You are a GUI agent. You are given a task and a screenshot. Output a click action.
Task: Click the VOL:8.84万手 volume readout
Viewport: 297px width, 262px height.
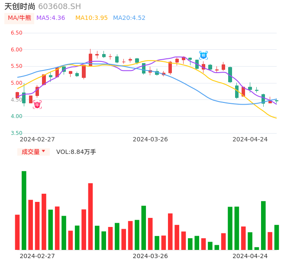[x=76, y=152]
